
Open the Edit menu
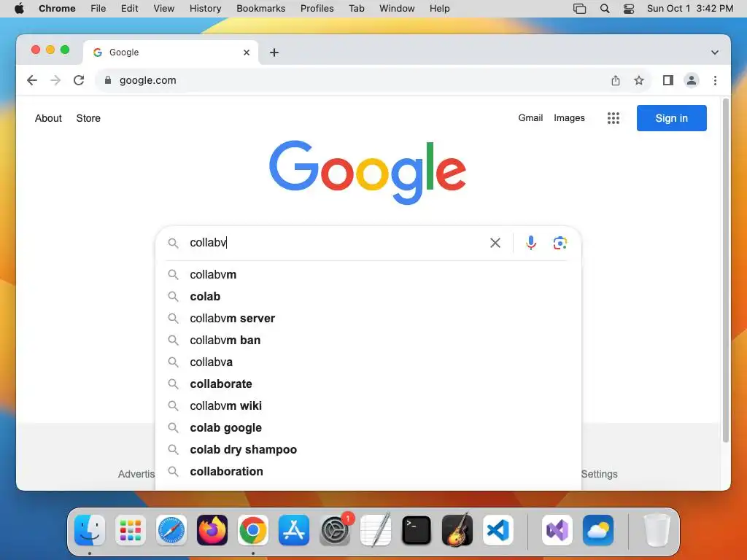pos(129,9)
